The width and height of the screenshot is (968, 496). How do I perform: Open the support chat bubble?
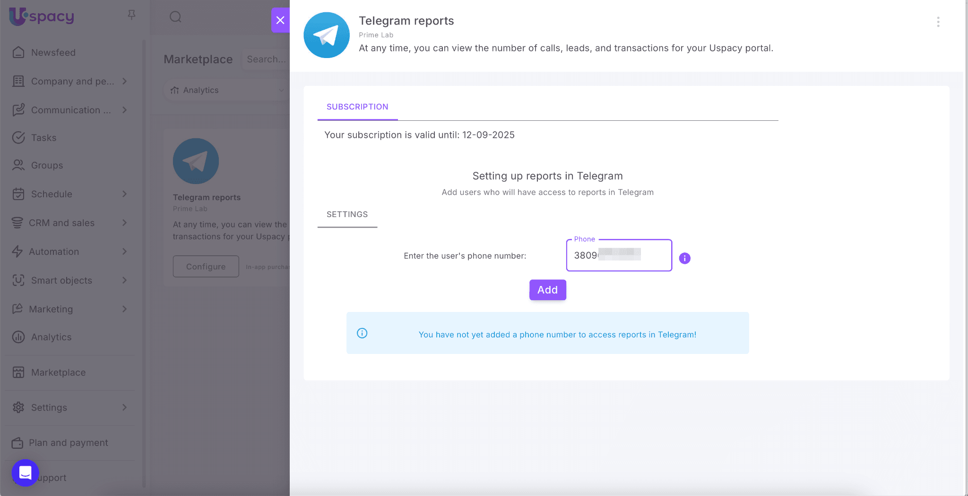[26, 472]
